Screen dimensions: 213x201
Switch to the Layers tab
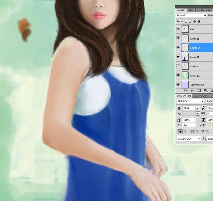pos(181,10)
